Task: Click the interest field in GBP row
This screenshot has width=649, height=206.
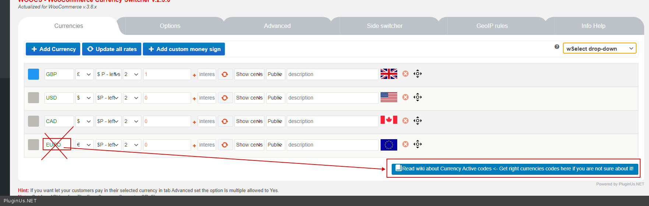Action: (207, 74)
